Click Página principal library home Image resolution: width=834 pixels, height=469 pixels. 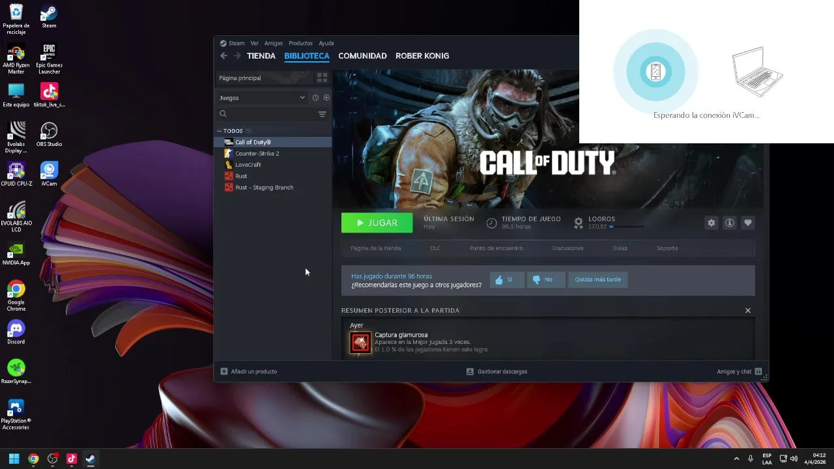coord(264,78)
